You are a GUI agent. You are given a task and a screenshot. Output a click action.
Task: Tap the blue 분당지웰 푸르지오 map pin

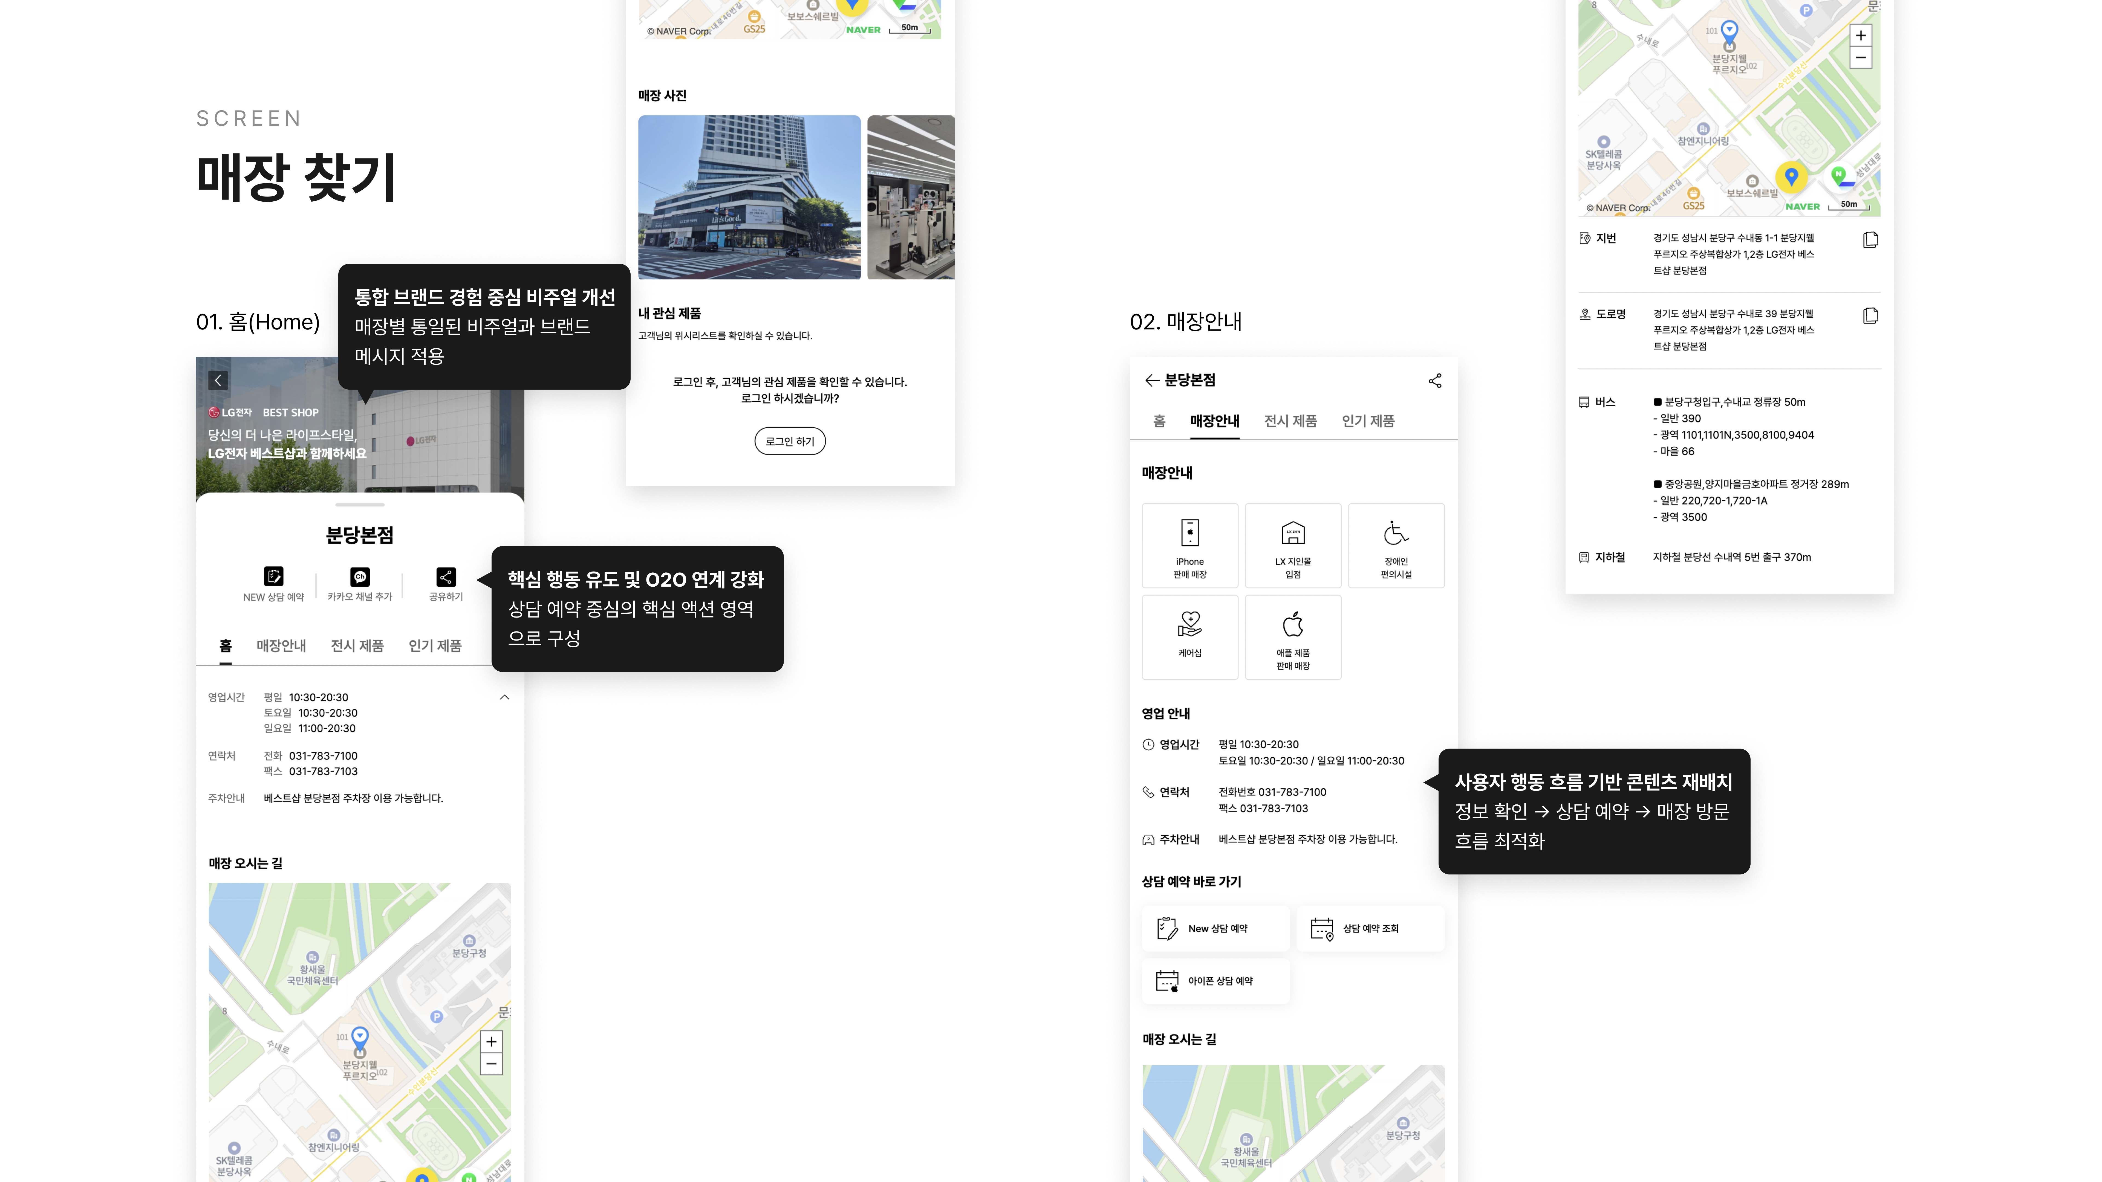[1729, 33]
